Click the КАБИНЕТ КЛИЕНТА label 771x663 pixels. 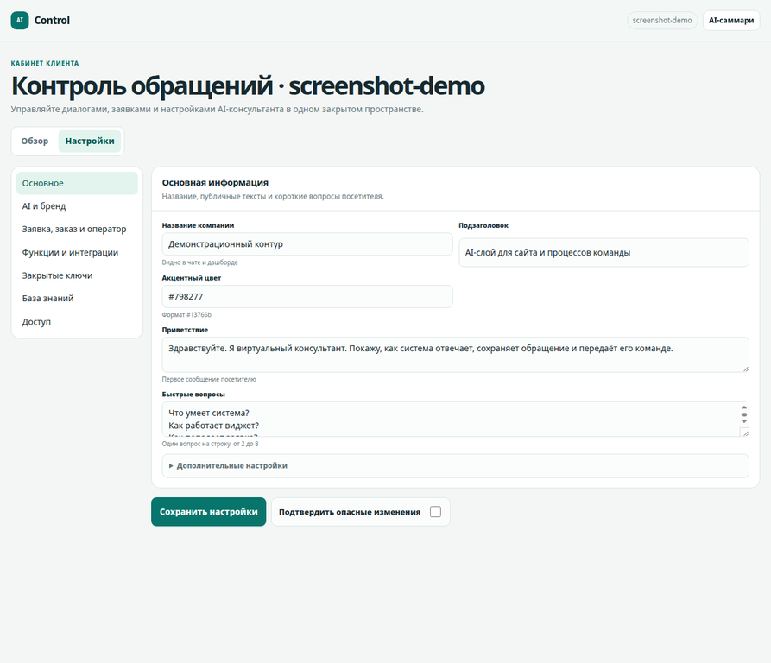click(x=45, y=63)
